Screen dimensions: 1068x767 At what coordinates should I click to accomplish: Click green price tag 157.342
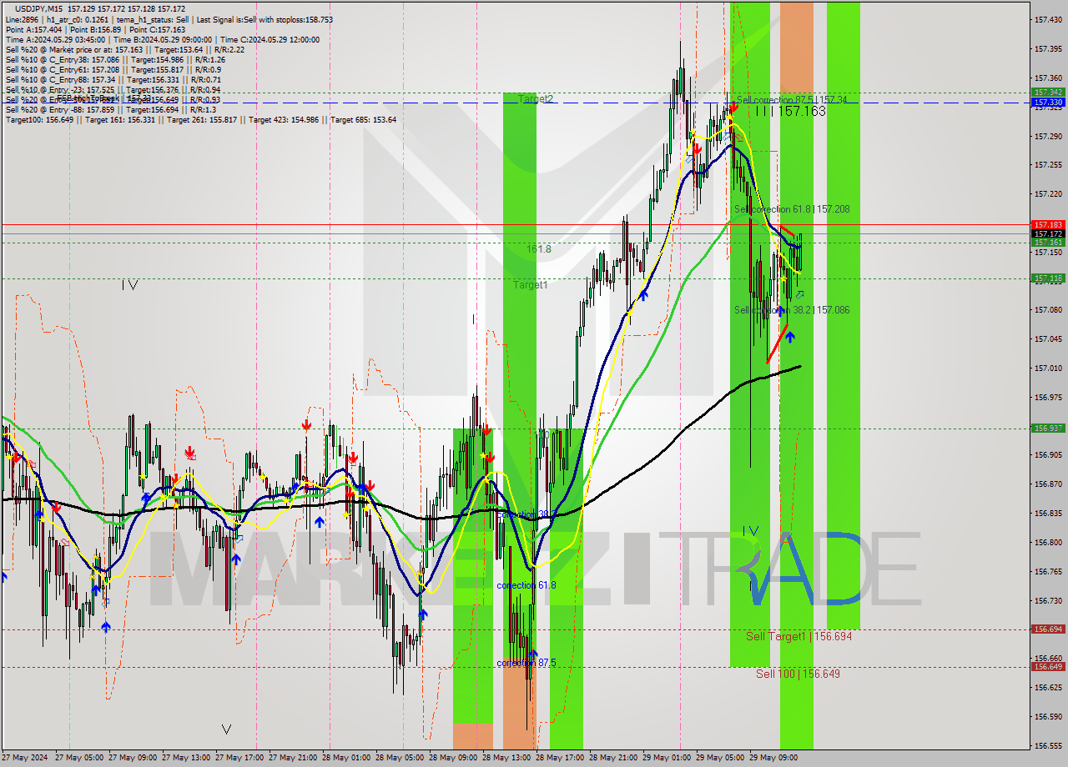[1048, 93]
